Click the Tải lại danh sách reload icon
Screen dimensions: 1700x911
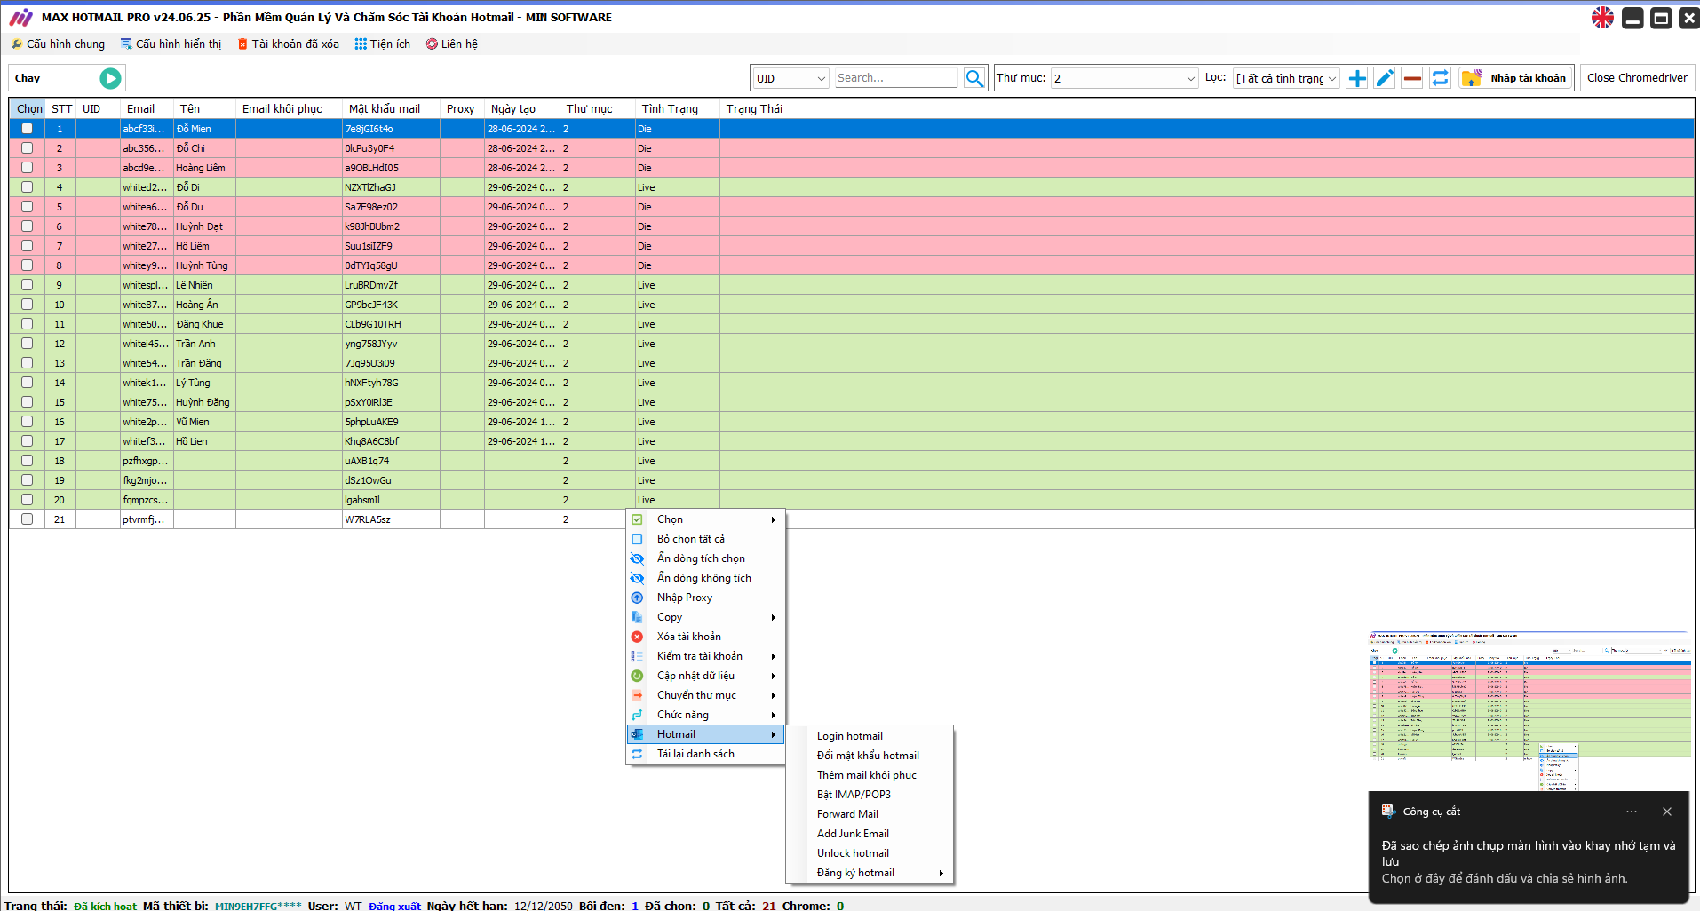point(637,754)
